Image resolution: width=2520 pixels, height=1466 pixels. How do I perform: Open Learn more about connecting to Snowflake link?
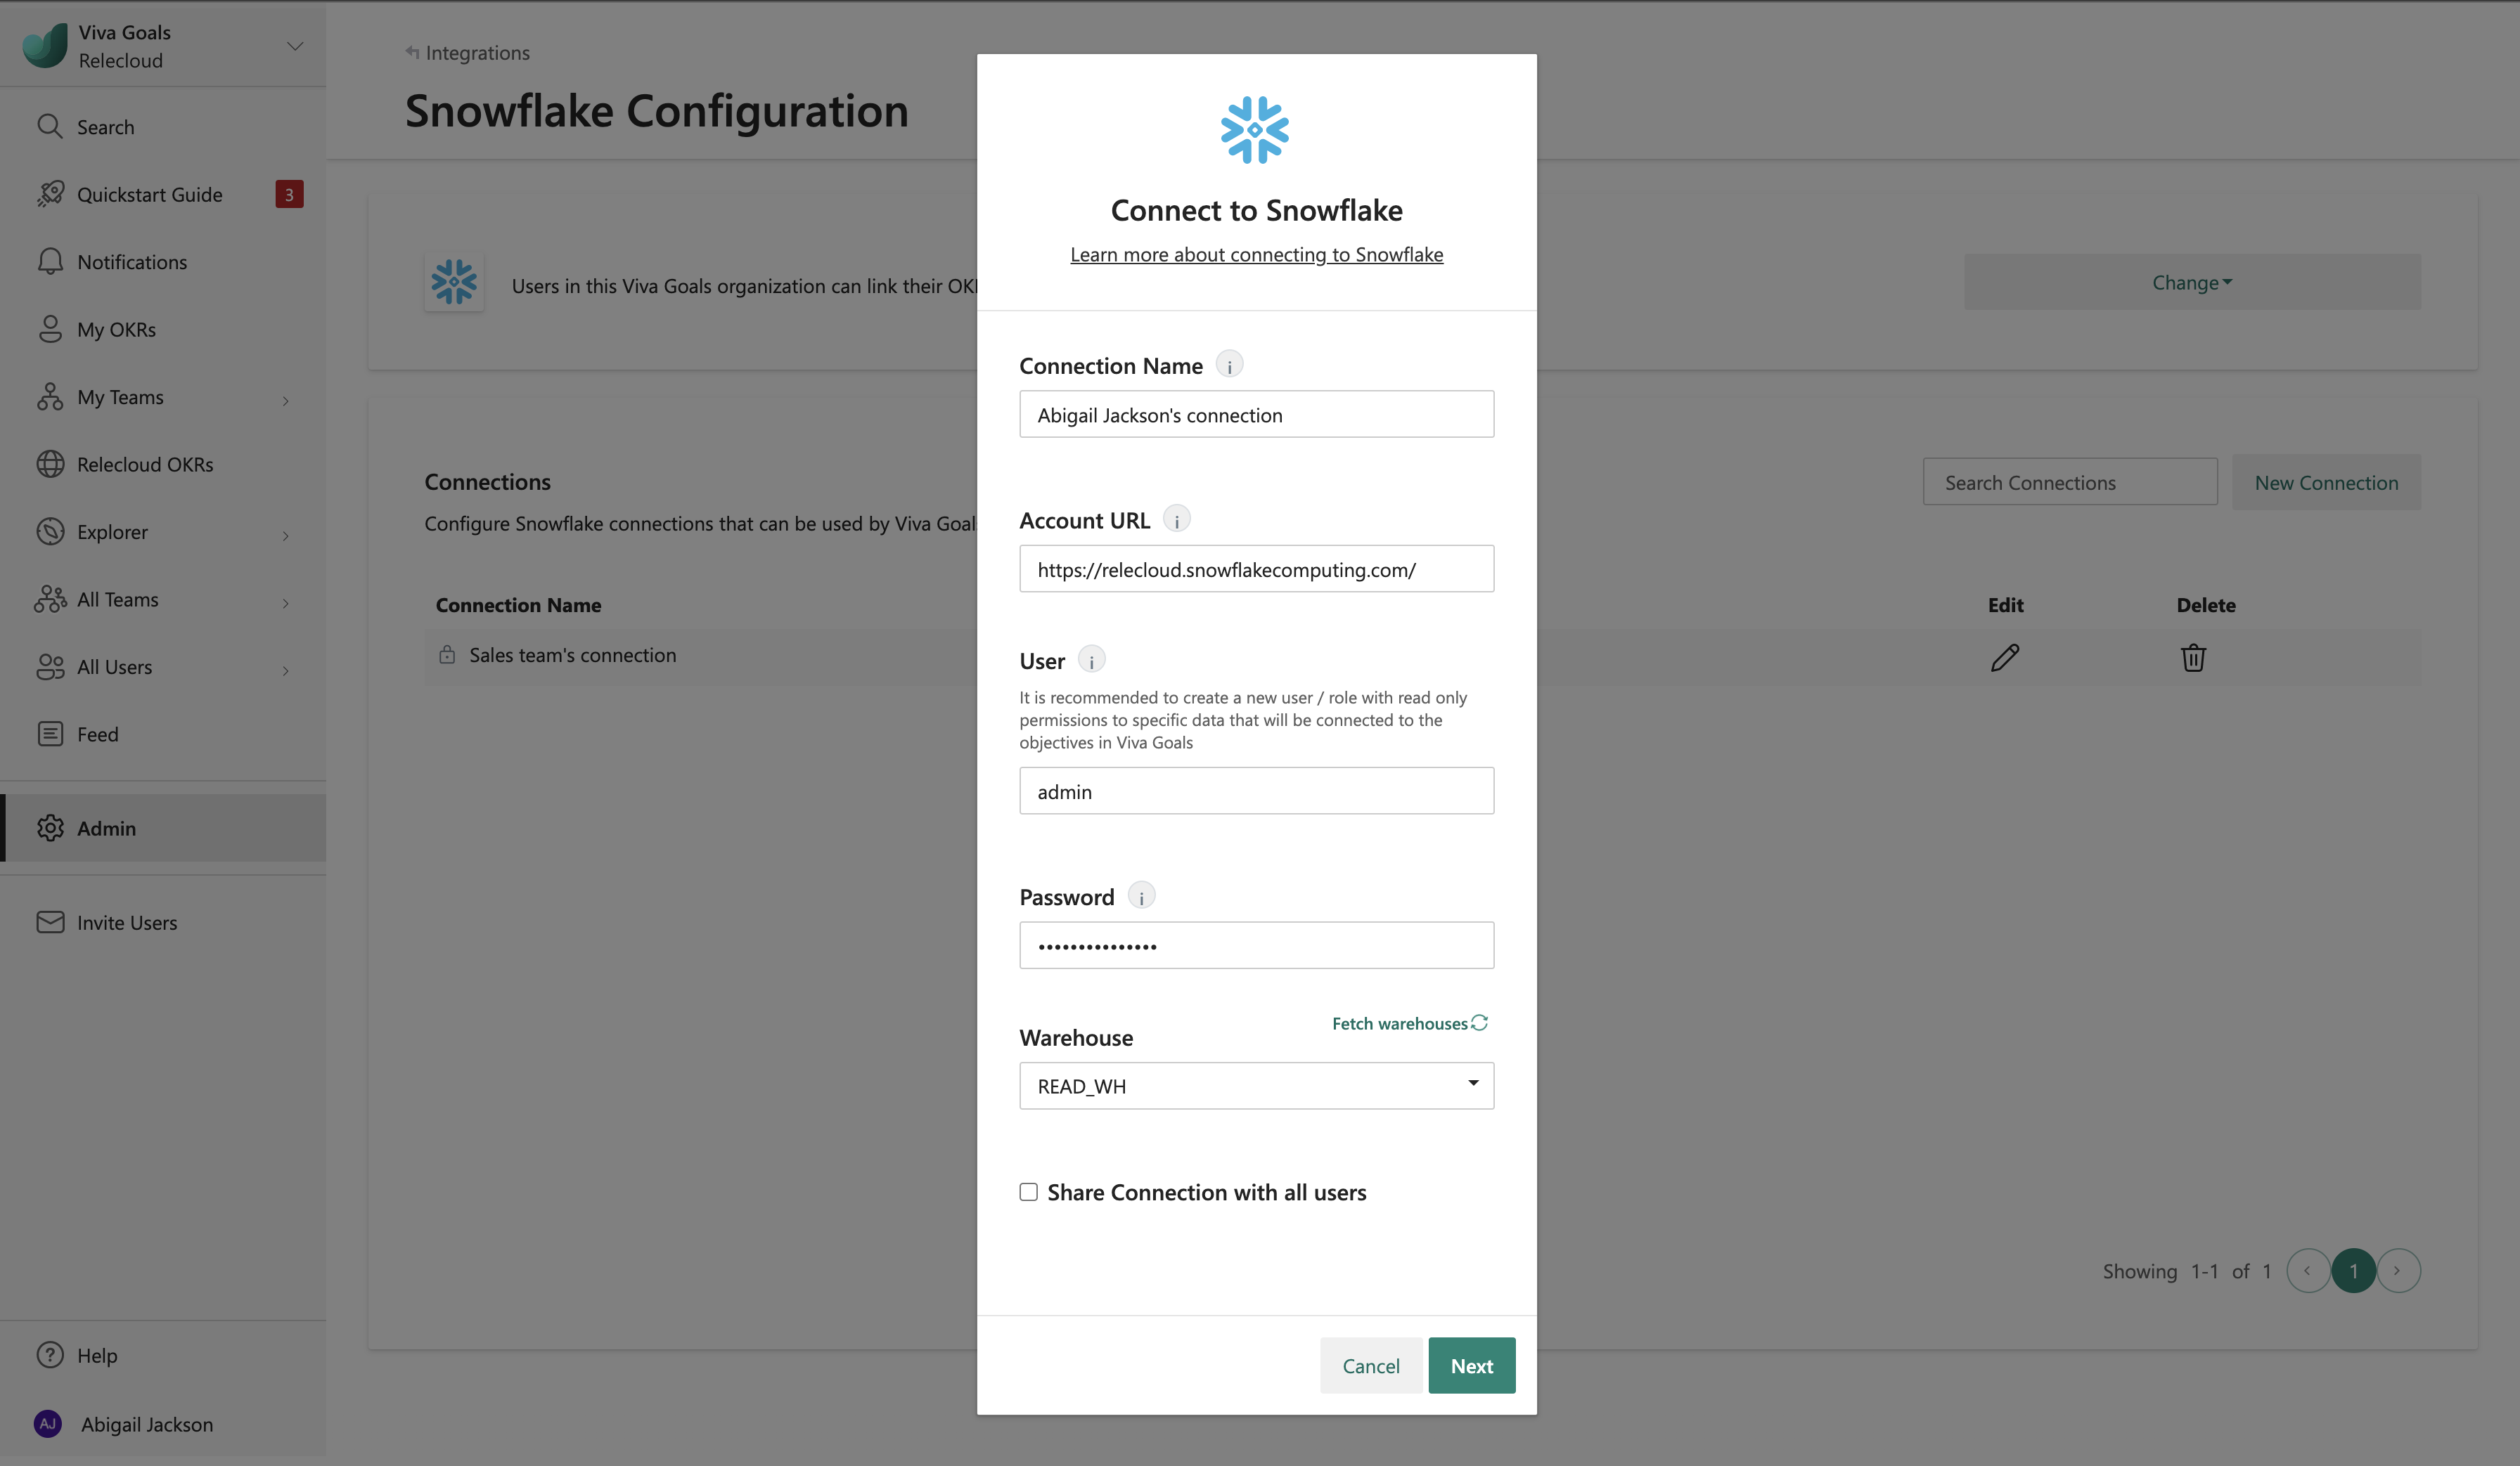coord(1256,255)
